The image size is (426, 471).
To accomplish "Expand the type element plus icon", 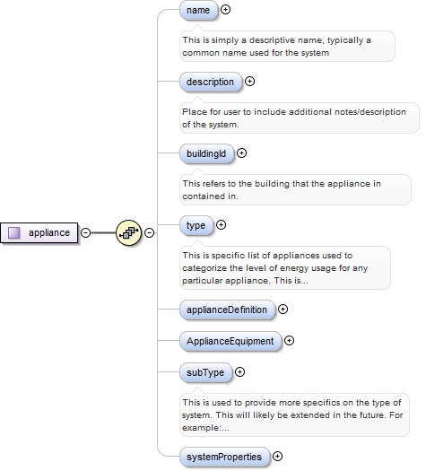I will pyautogui.click(x=221, y=224).
